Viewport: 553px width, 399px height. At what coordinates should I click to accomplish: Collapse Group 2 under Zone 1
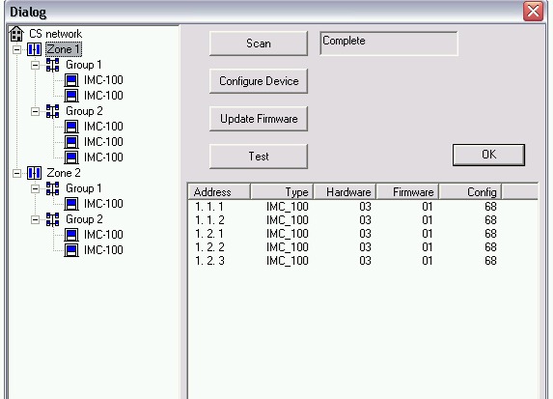point(35,111)
